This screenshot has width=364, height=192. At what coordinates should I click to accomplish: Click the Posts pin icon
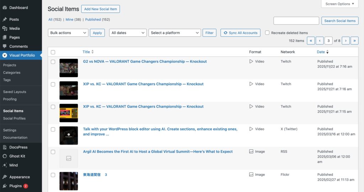pos(5,20)
